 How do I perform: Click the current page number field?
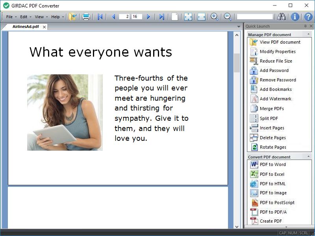124,17
